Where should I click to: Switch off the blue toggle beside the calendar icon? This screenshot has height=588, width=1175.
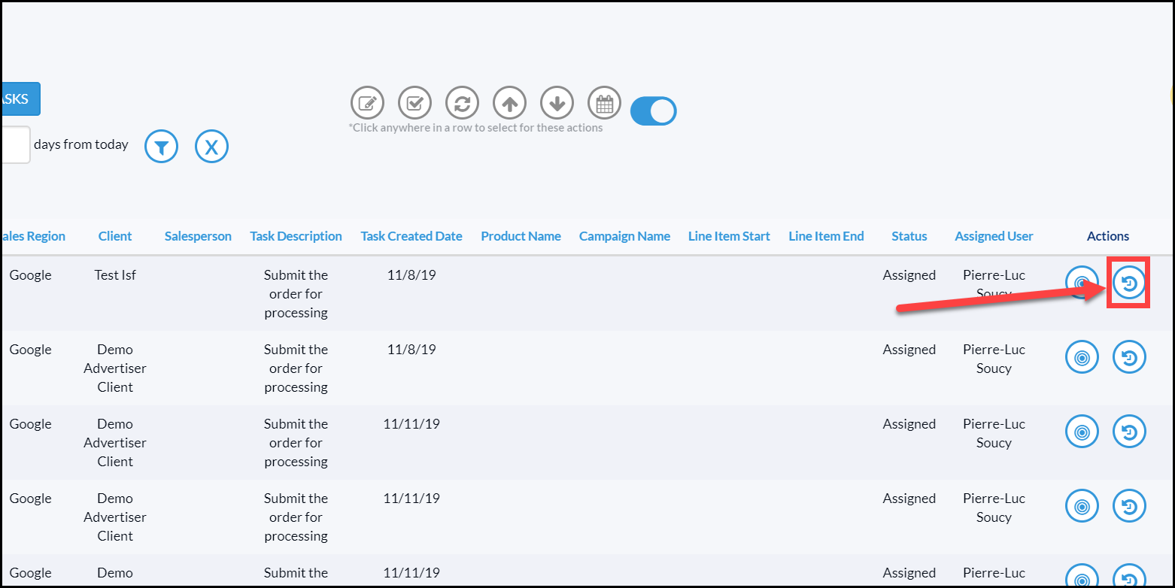tap(653, 111)
